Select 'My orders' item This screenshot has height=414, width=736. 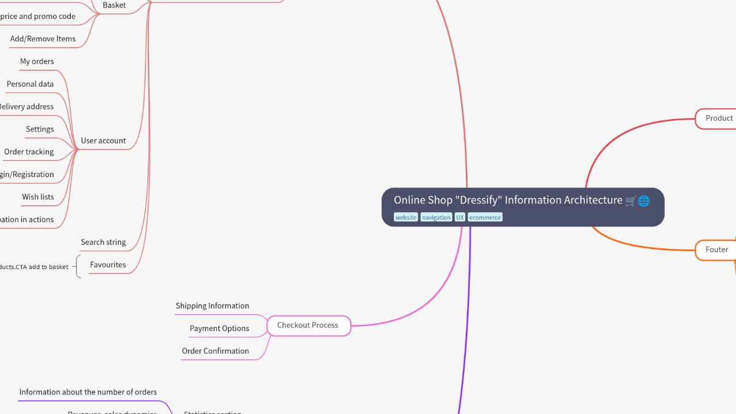click(x=37, y=62)
